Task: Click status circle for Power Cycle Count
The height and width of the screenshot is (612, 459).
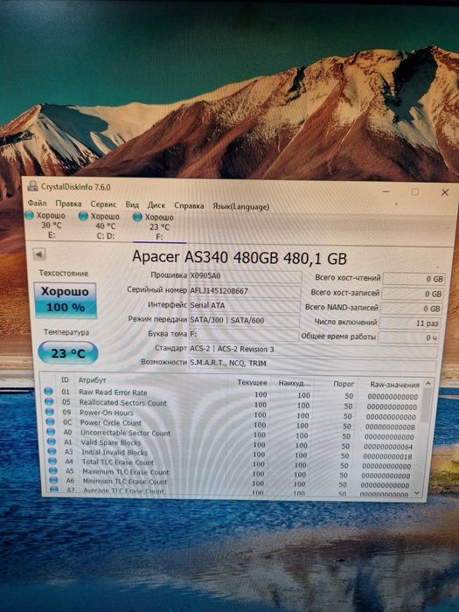Action: tap(50, 421)
